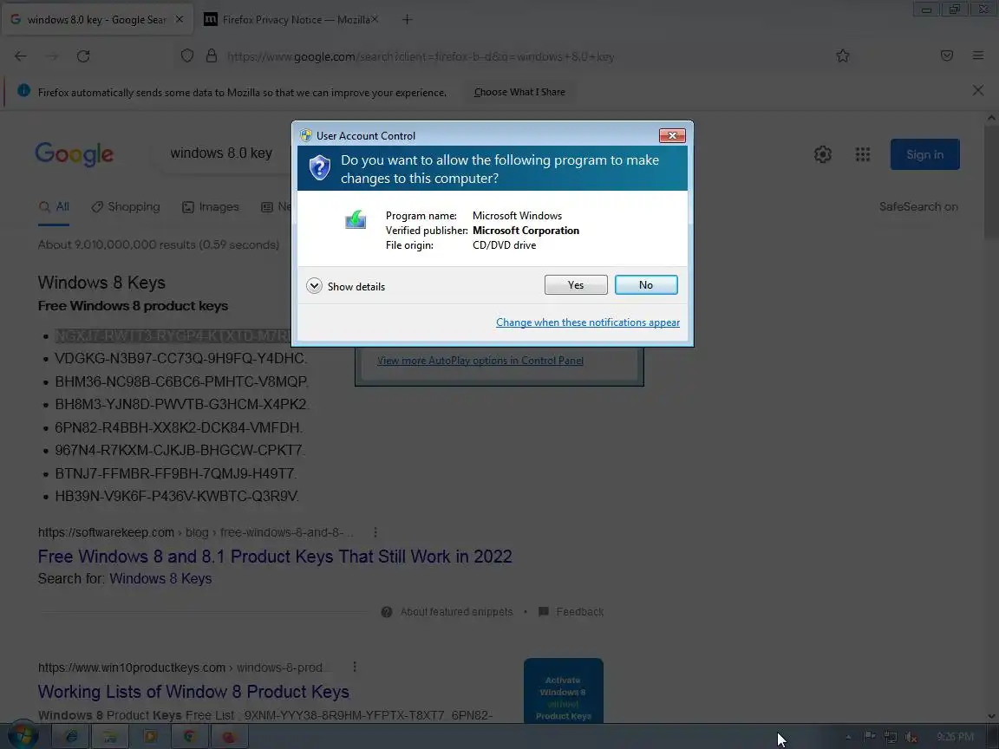Click the Microsoft Windows program icon
Image resolution: width=999 pixels, height=749 pixels.
356,219
